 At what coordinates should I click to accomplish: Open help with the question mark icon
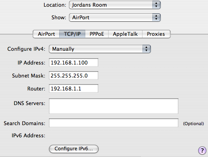[202, 150]
